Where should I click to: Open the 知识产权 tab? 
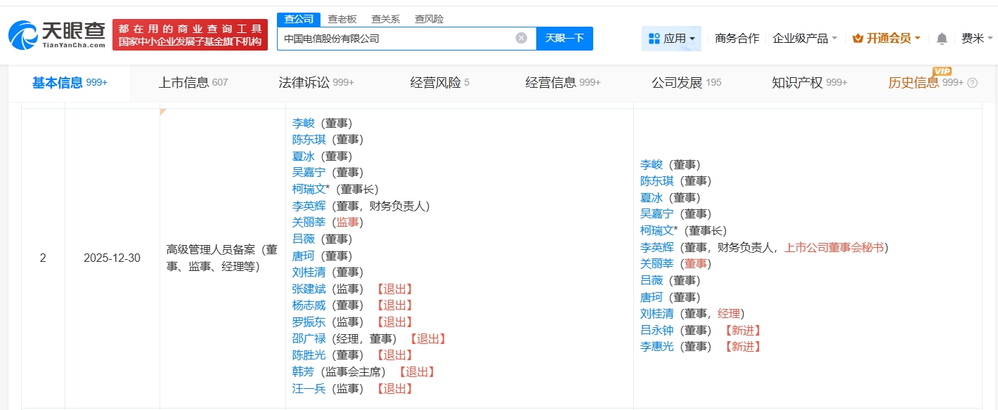pos(809,83)
